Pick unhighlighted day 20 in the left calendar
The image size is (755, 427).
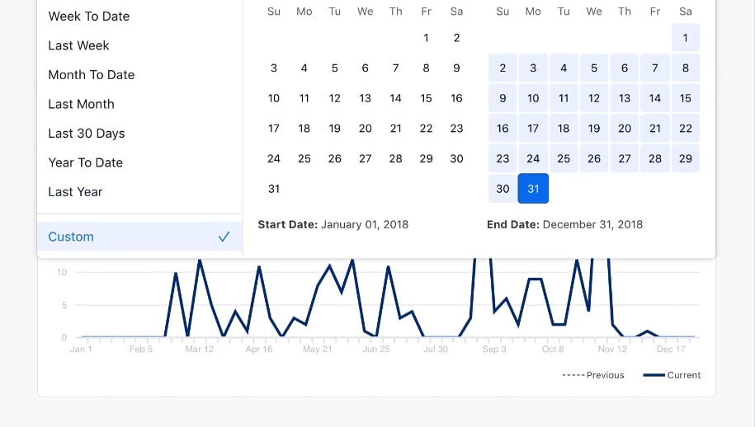365,129
